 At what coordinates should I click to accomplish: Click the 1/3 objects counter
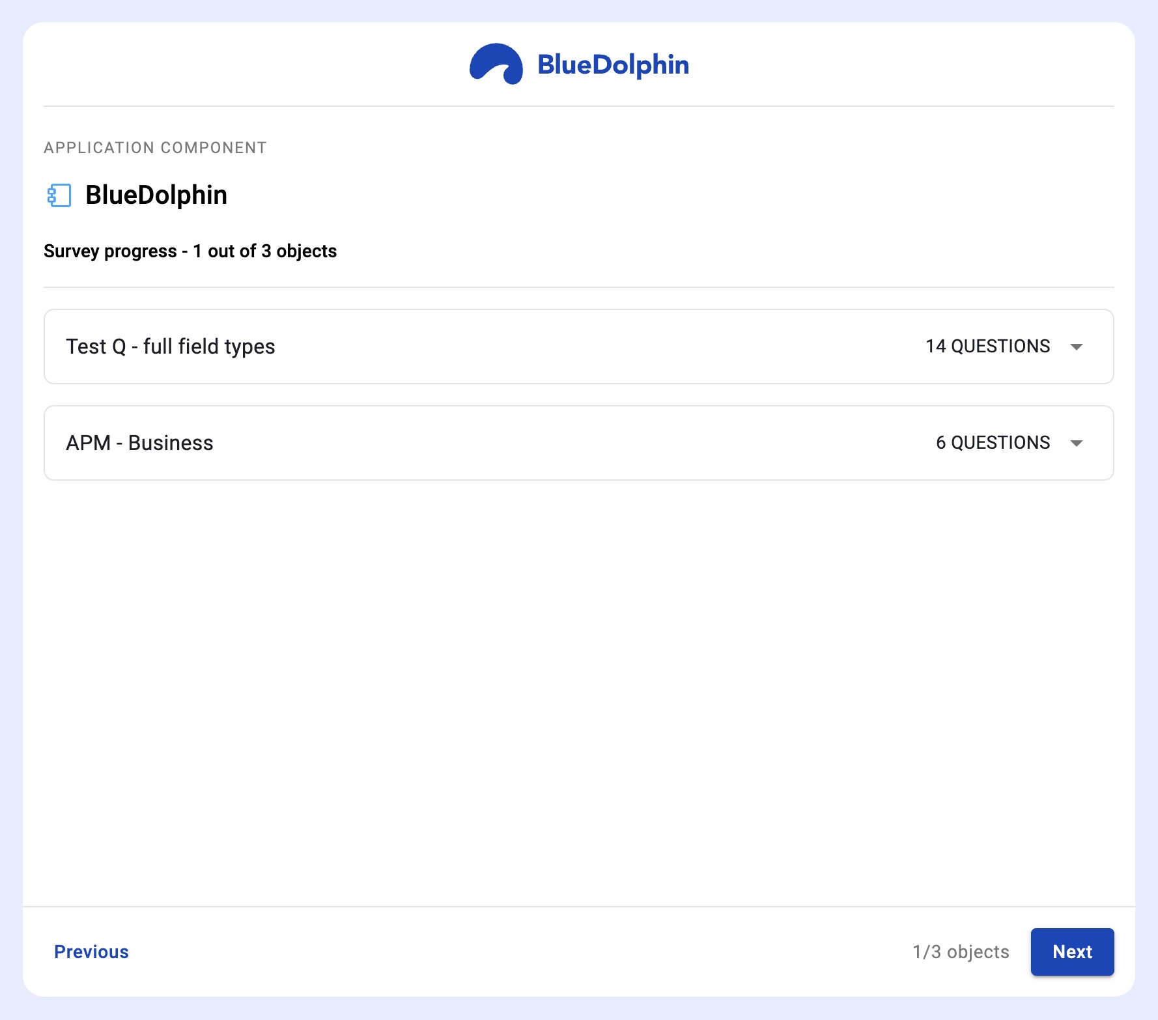pos(961,952)
